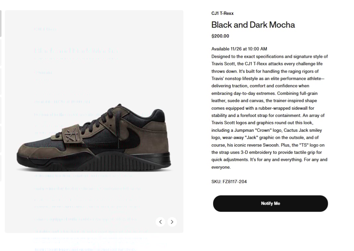
Task: Advance to the next product image
Action: 172,222
